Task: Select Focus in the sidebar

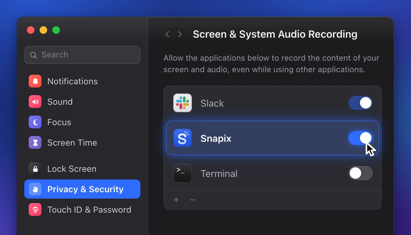Action: tap(82, 122)
